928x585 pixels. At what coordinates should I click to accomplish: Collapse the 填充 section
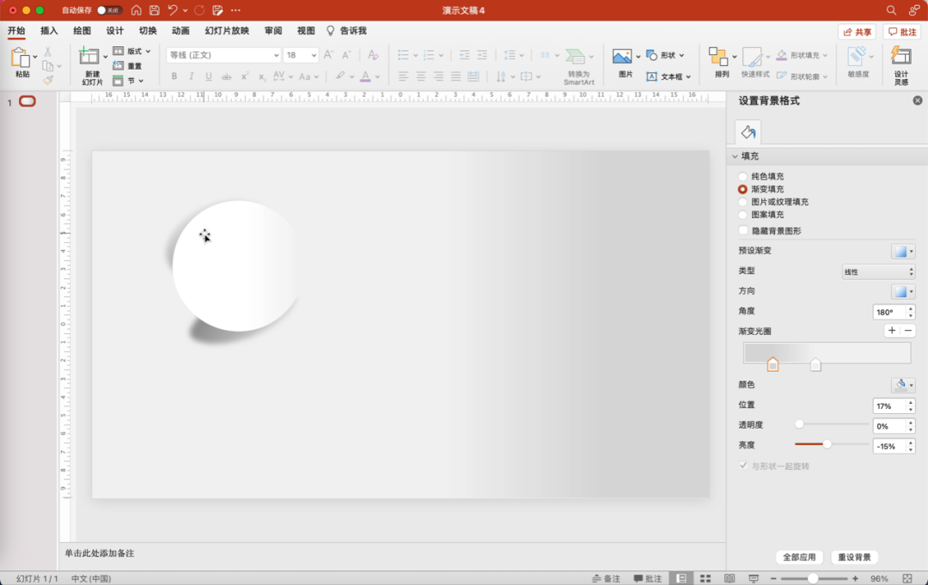tap(736, 156)
